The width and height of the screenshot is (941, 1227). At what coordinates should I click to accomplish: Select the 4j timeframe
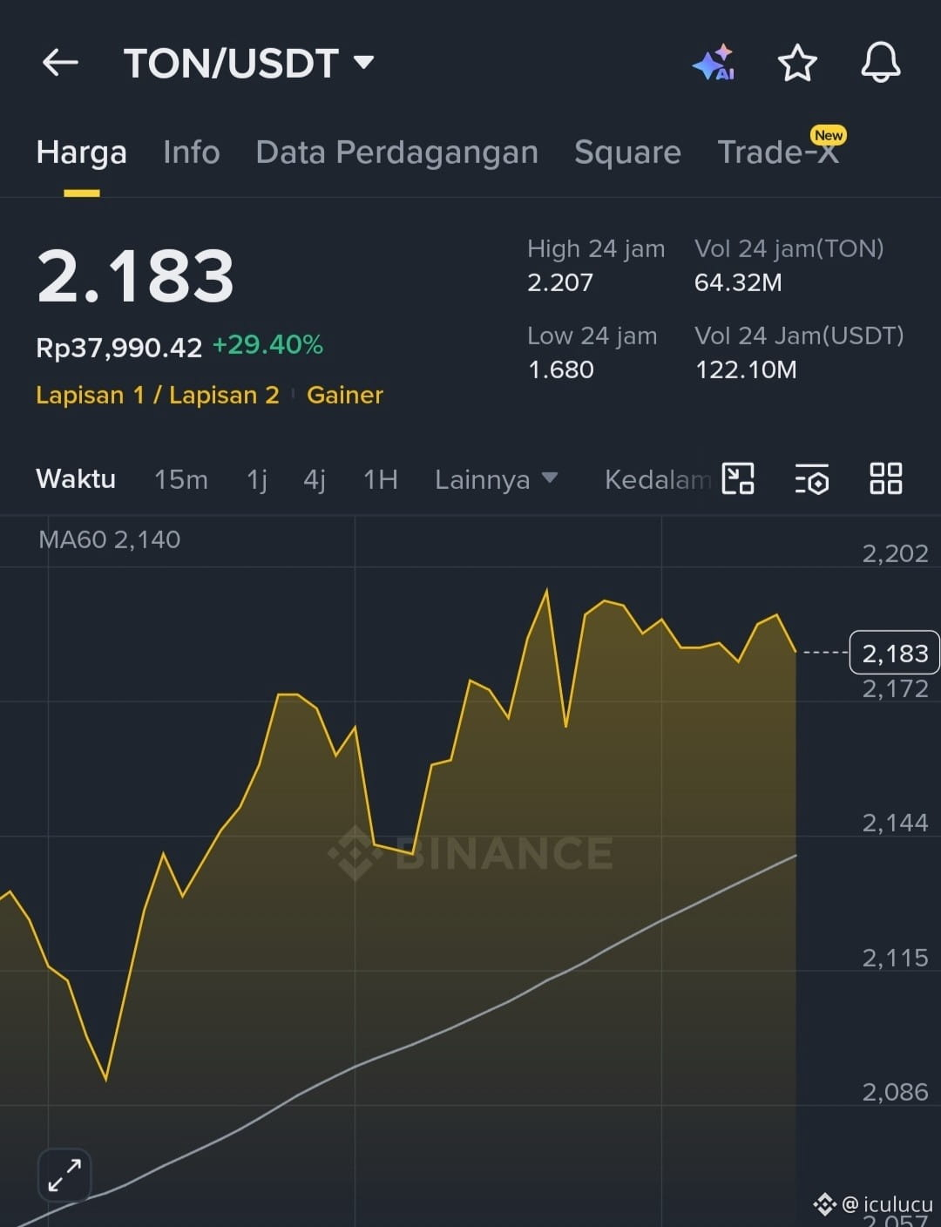click(x=315, y=479)
